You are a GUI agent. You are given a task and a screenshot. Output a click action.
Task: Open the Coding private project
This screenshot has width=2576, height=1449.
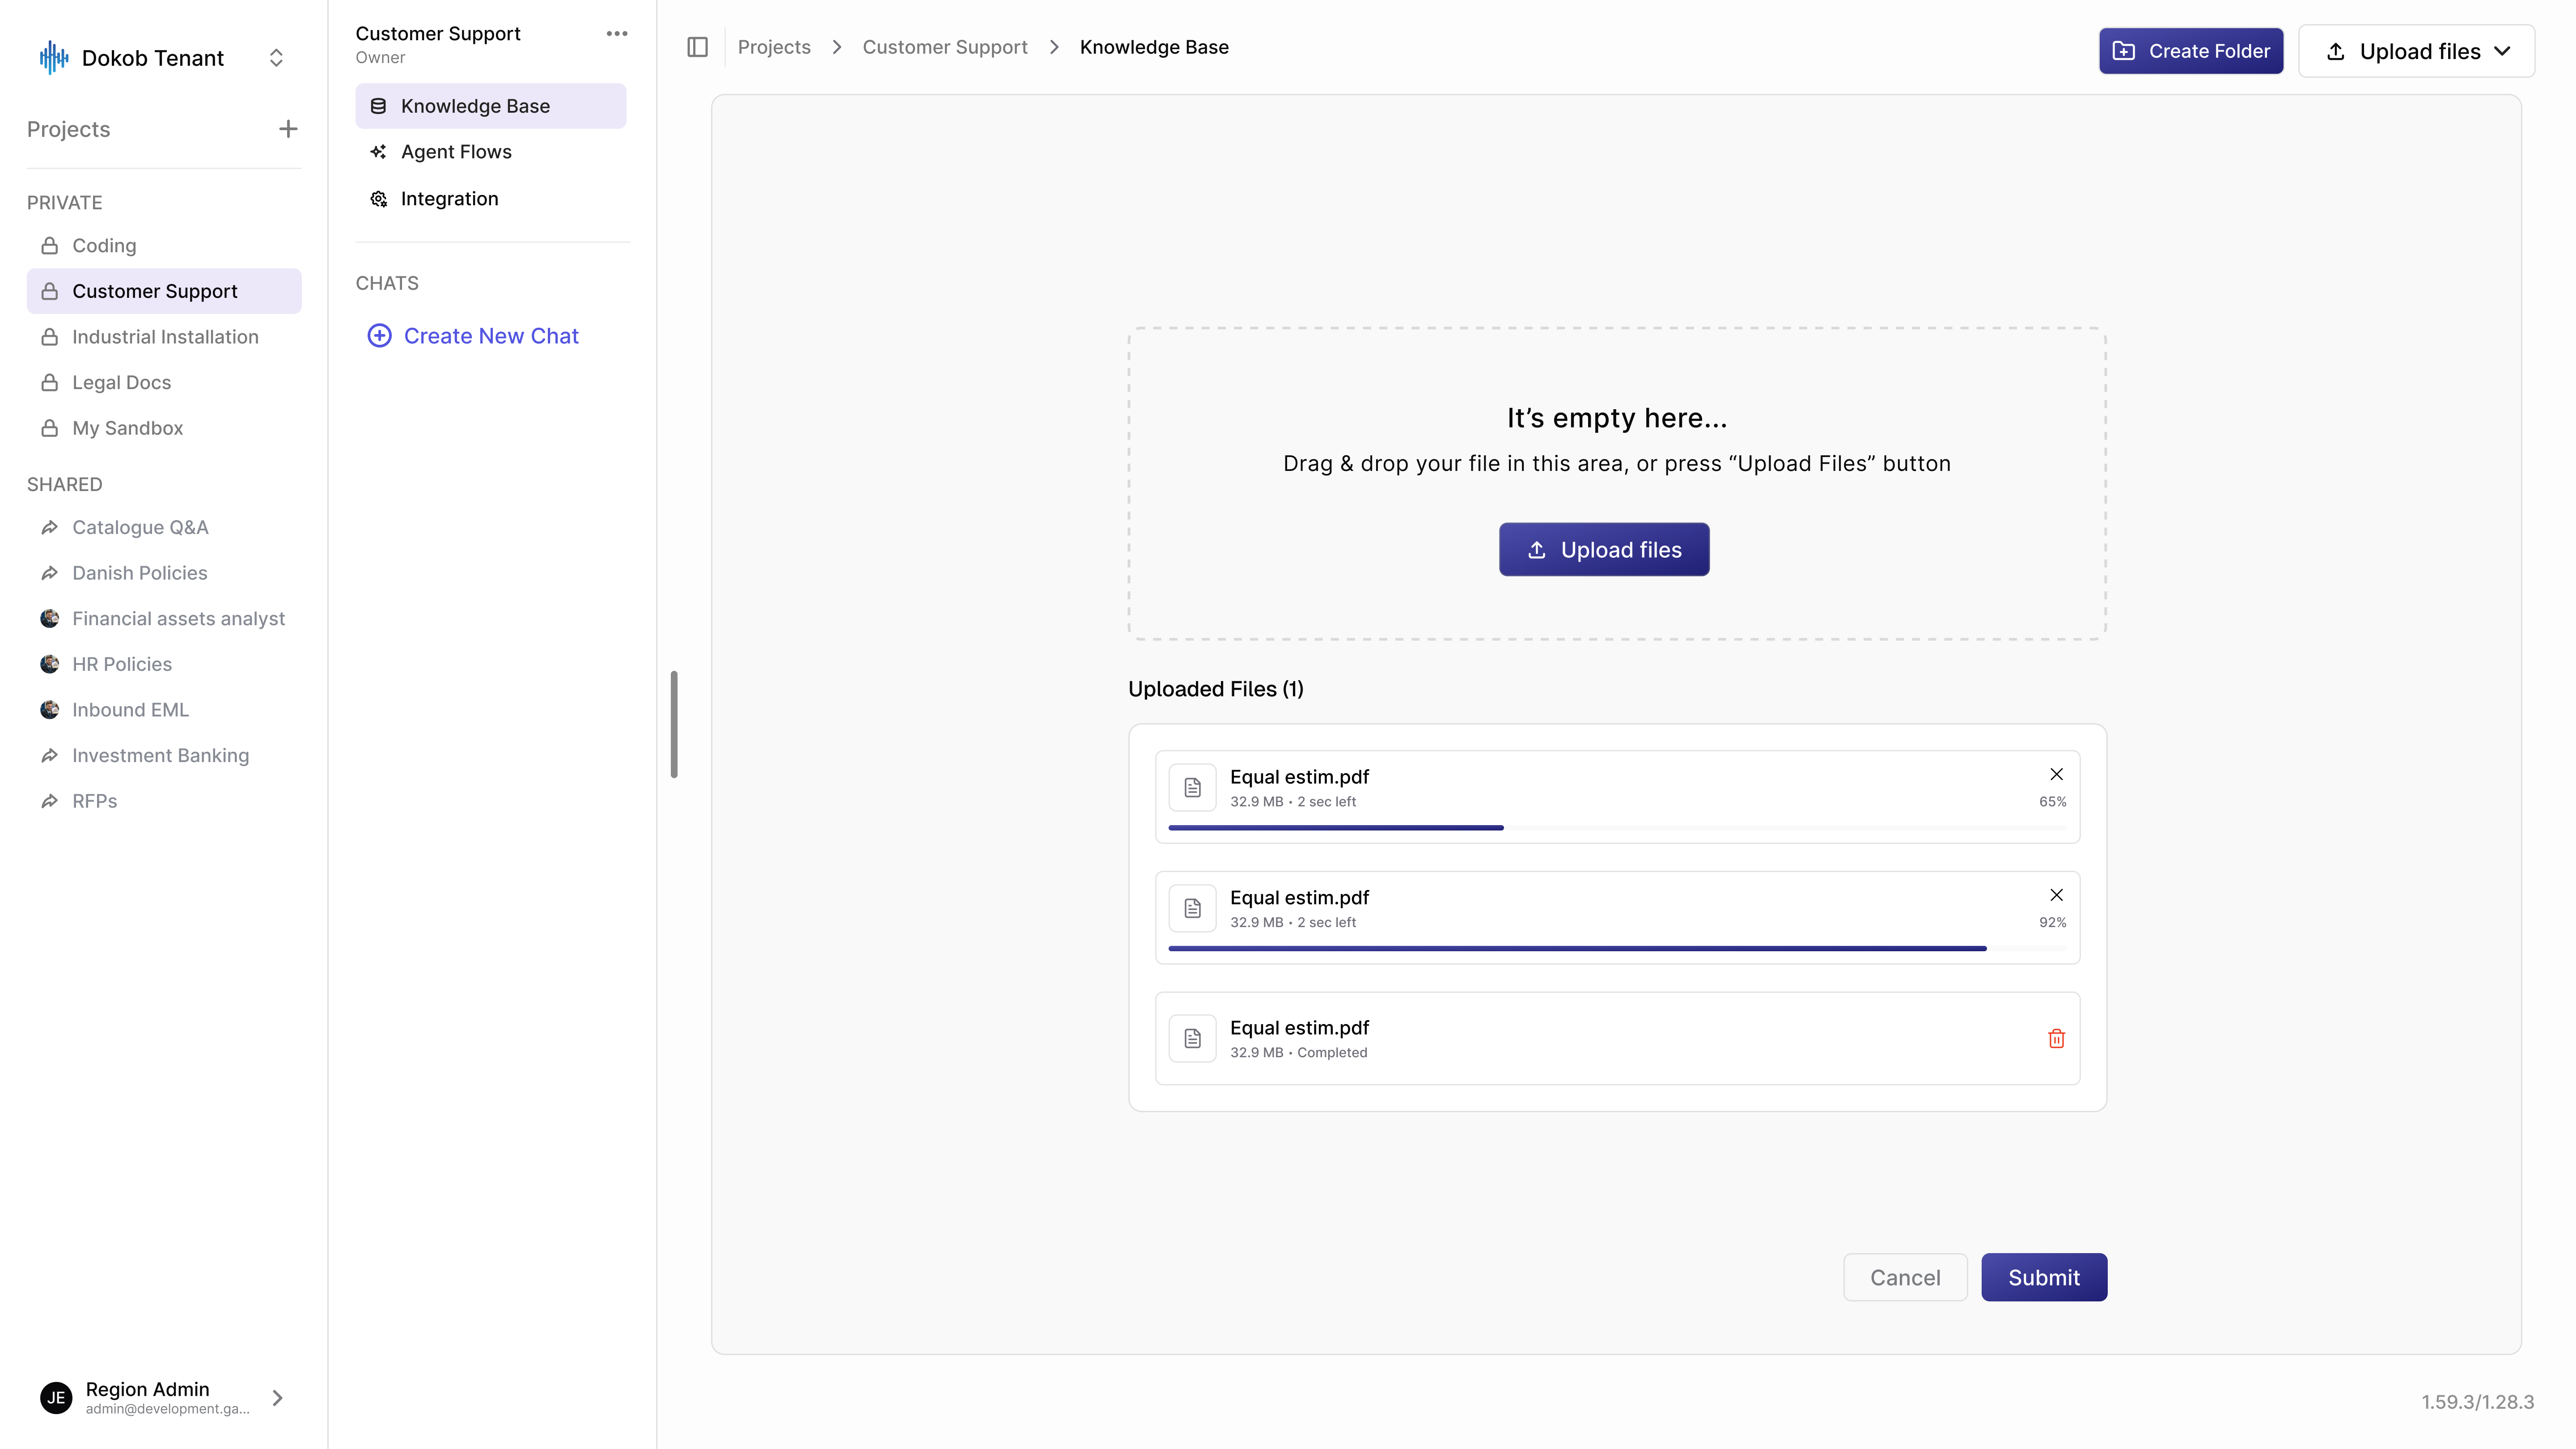pyautogui.click(x=164, y=245)
